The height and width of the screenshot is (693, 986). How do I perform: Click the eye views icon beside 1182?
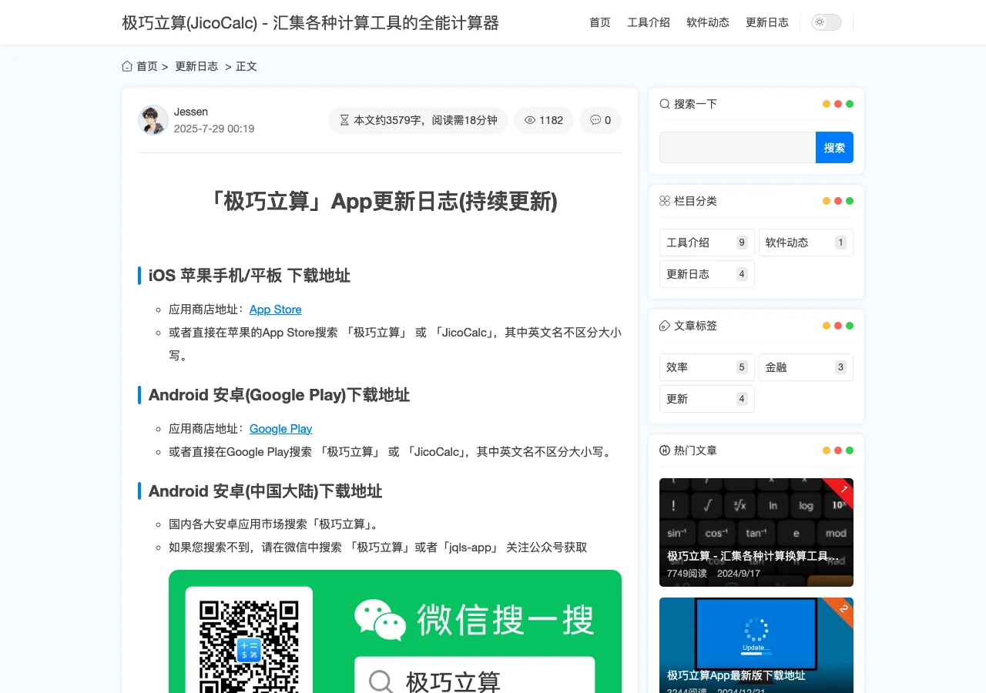pyautogui.click(x=530, y=120)
